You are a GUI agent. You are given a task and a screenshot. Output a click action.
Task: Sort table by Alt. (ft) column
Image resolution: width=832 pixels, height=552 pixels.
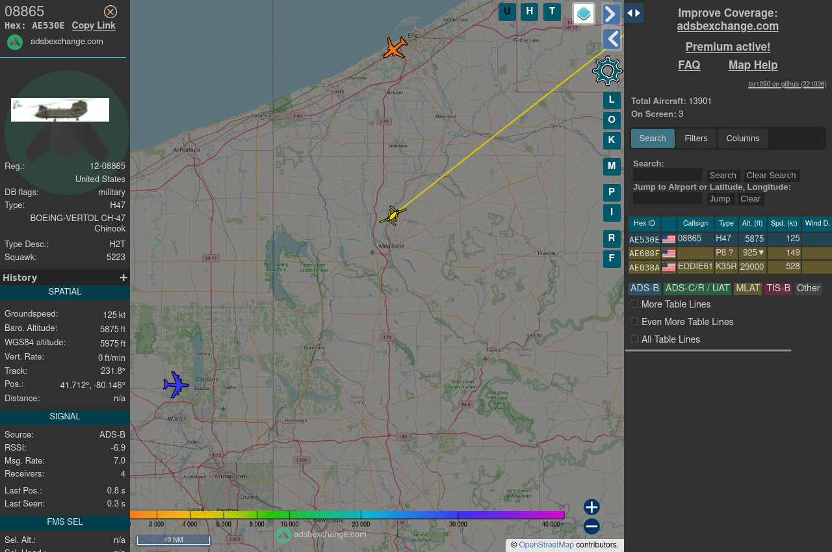point(753,224)
